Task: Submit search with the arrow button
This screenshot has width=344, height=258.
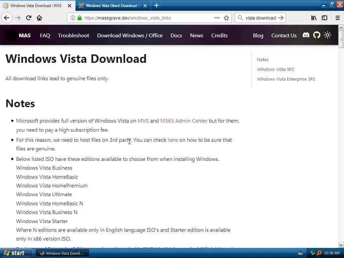Action: pos(281,18)
